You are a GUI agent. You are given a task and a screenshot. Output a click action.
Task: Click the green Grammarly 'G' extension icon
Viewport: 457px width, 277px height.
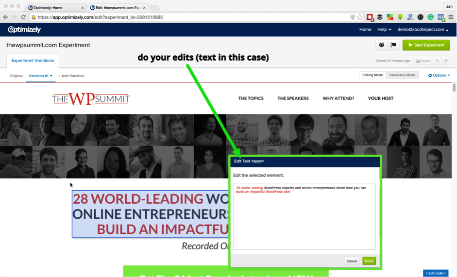[x=430, y=17]
